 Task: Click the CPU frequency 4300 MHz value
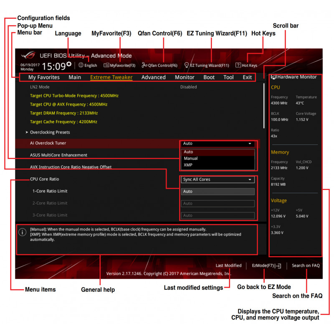[279, 103]
